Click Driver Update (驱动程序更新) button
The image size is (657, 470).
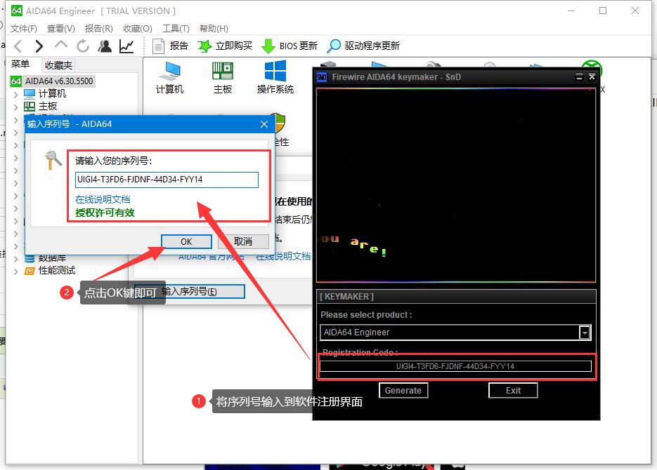click(x=363, y=46)
